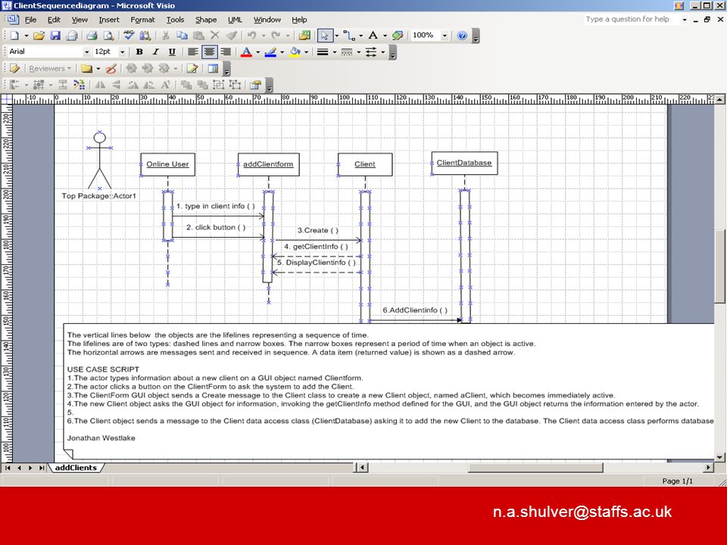Expand Pointer tool dropdown arrow
The width and height of the screenshot is (727, 545).
(x=336, y=36)
